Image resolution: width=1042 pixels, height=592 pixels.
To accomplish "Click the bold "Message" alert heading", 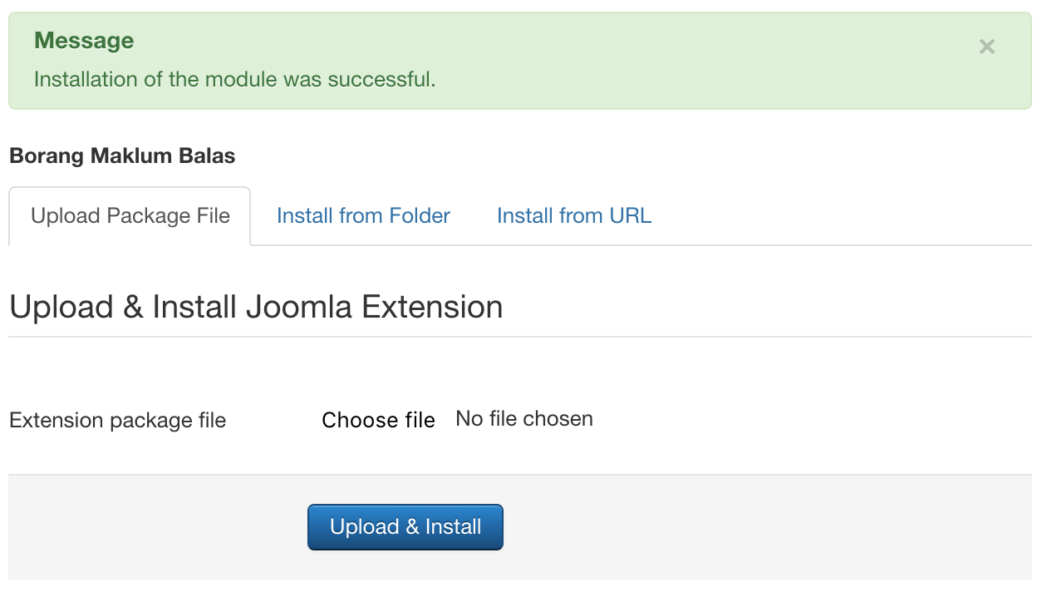I will click(84, 41).
